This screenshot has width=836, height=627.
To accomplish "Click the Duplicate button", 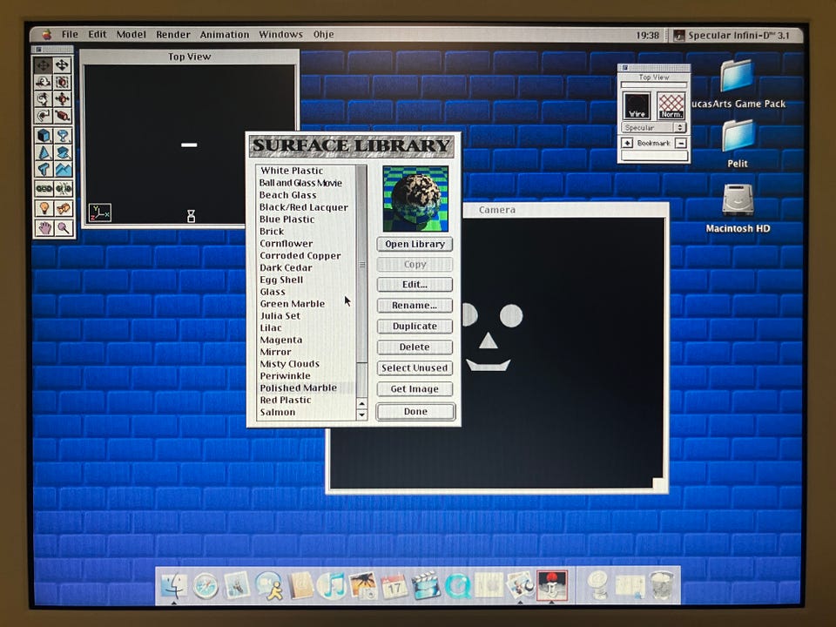I will 415,326.
